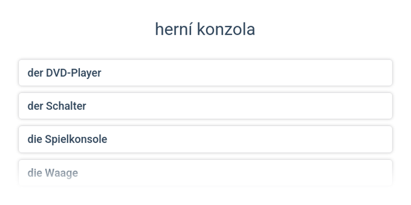The height and width of the screenshot is (205, 411).
Task: Answer with the Spielkonsole option card
Action: (x=206, y=139)
